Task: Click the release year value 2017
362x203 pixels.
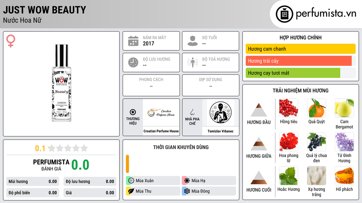Action: 148,43
